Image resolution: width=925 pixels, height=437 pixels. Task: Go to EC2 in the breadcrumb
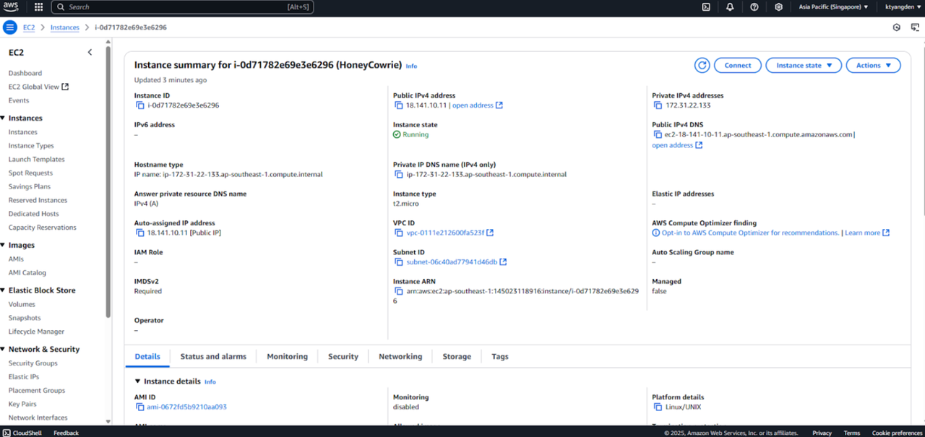click(x=29, y=27)
